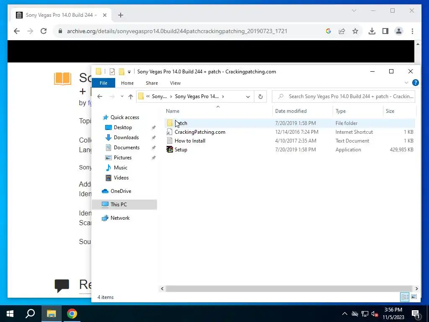Open File Explorer help icon
Screen dimensions: 429x322
[x=415, y=83]
